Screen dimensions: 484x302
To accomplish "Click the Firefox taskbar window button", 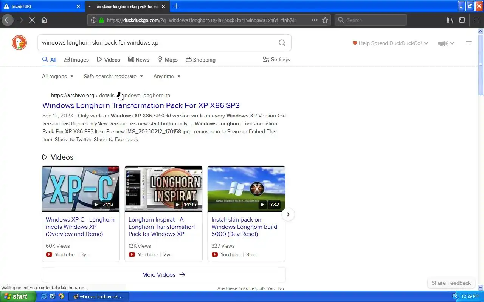I will [98, 297].
